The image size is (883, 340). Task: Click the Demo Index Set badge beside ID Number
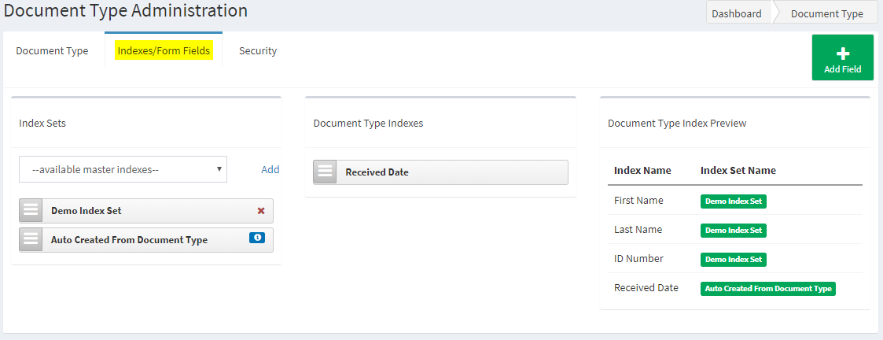point(733,260)
